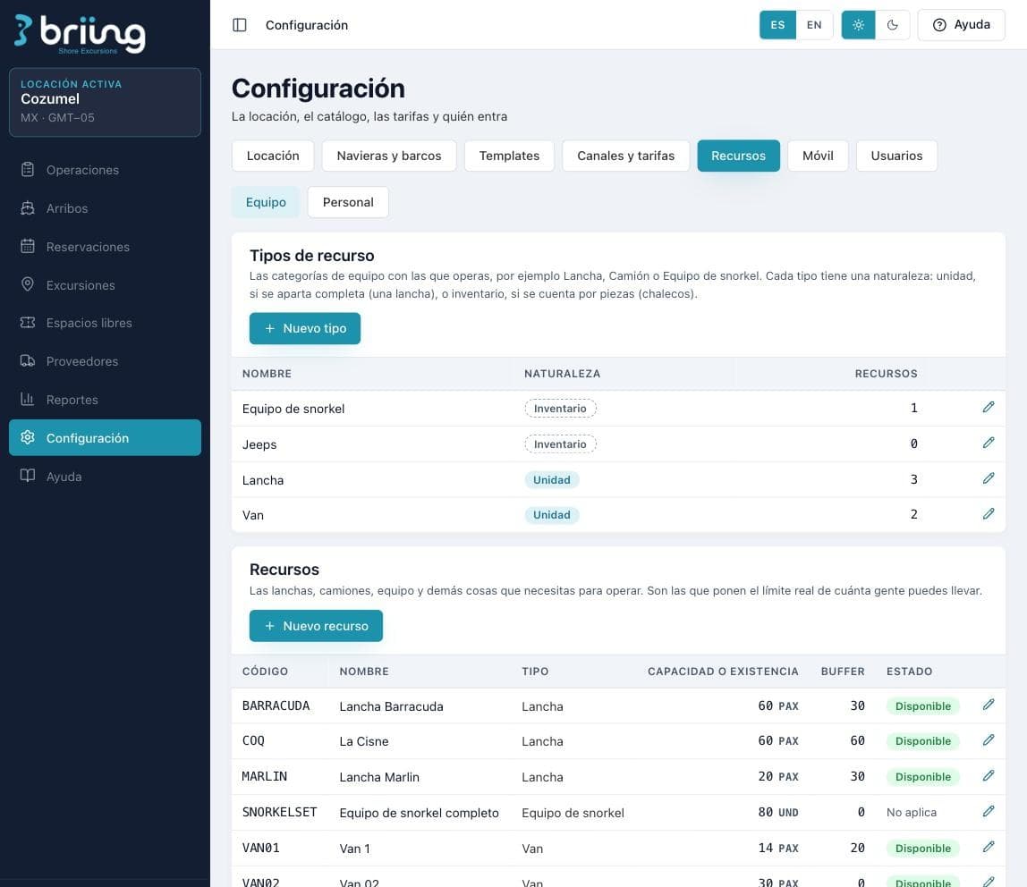Switch language to EN
This screenshot has width=1027, height=887.
click(814, 25)
